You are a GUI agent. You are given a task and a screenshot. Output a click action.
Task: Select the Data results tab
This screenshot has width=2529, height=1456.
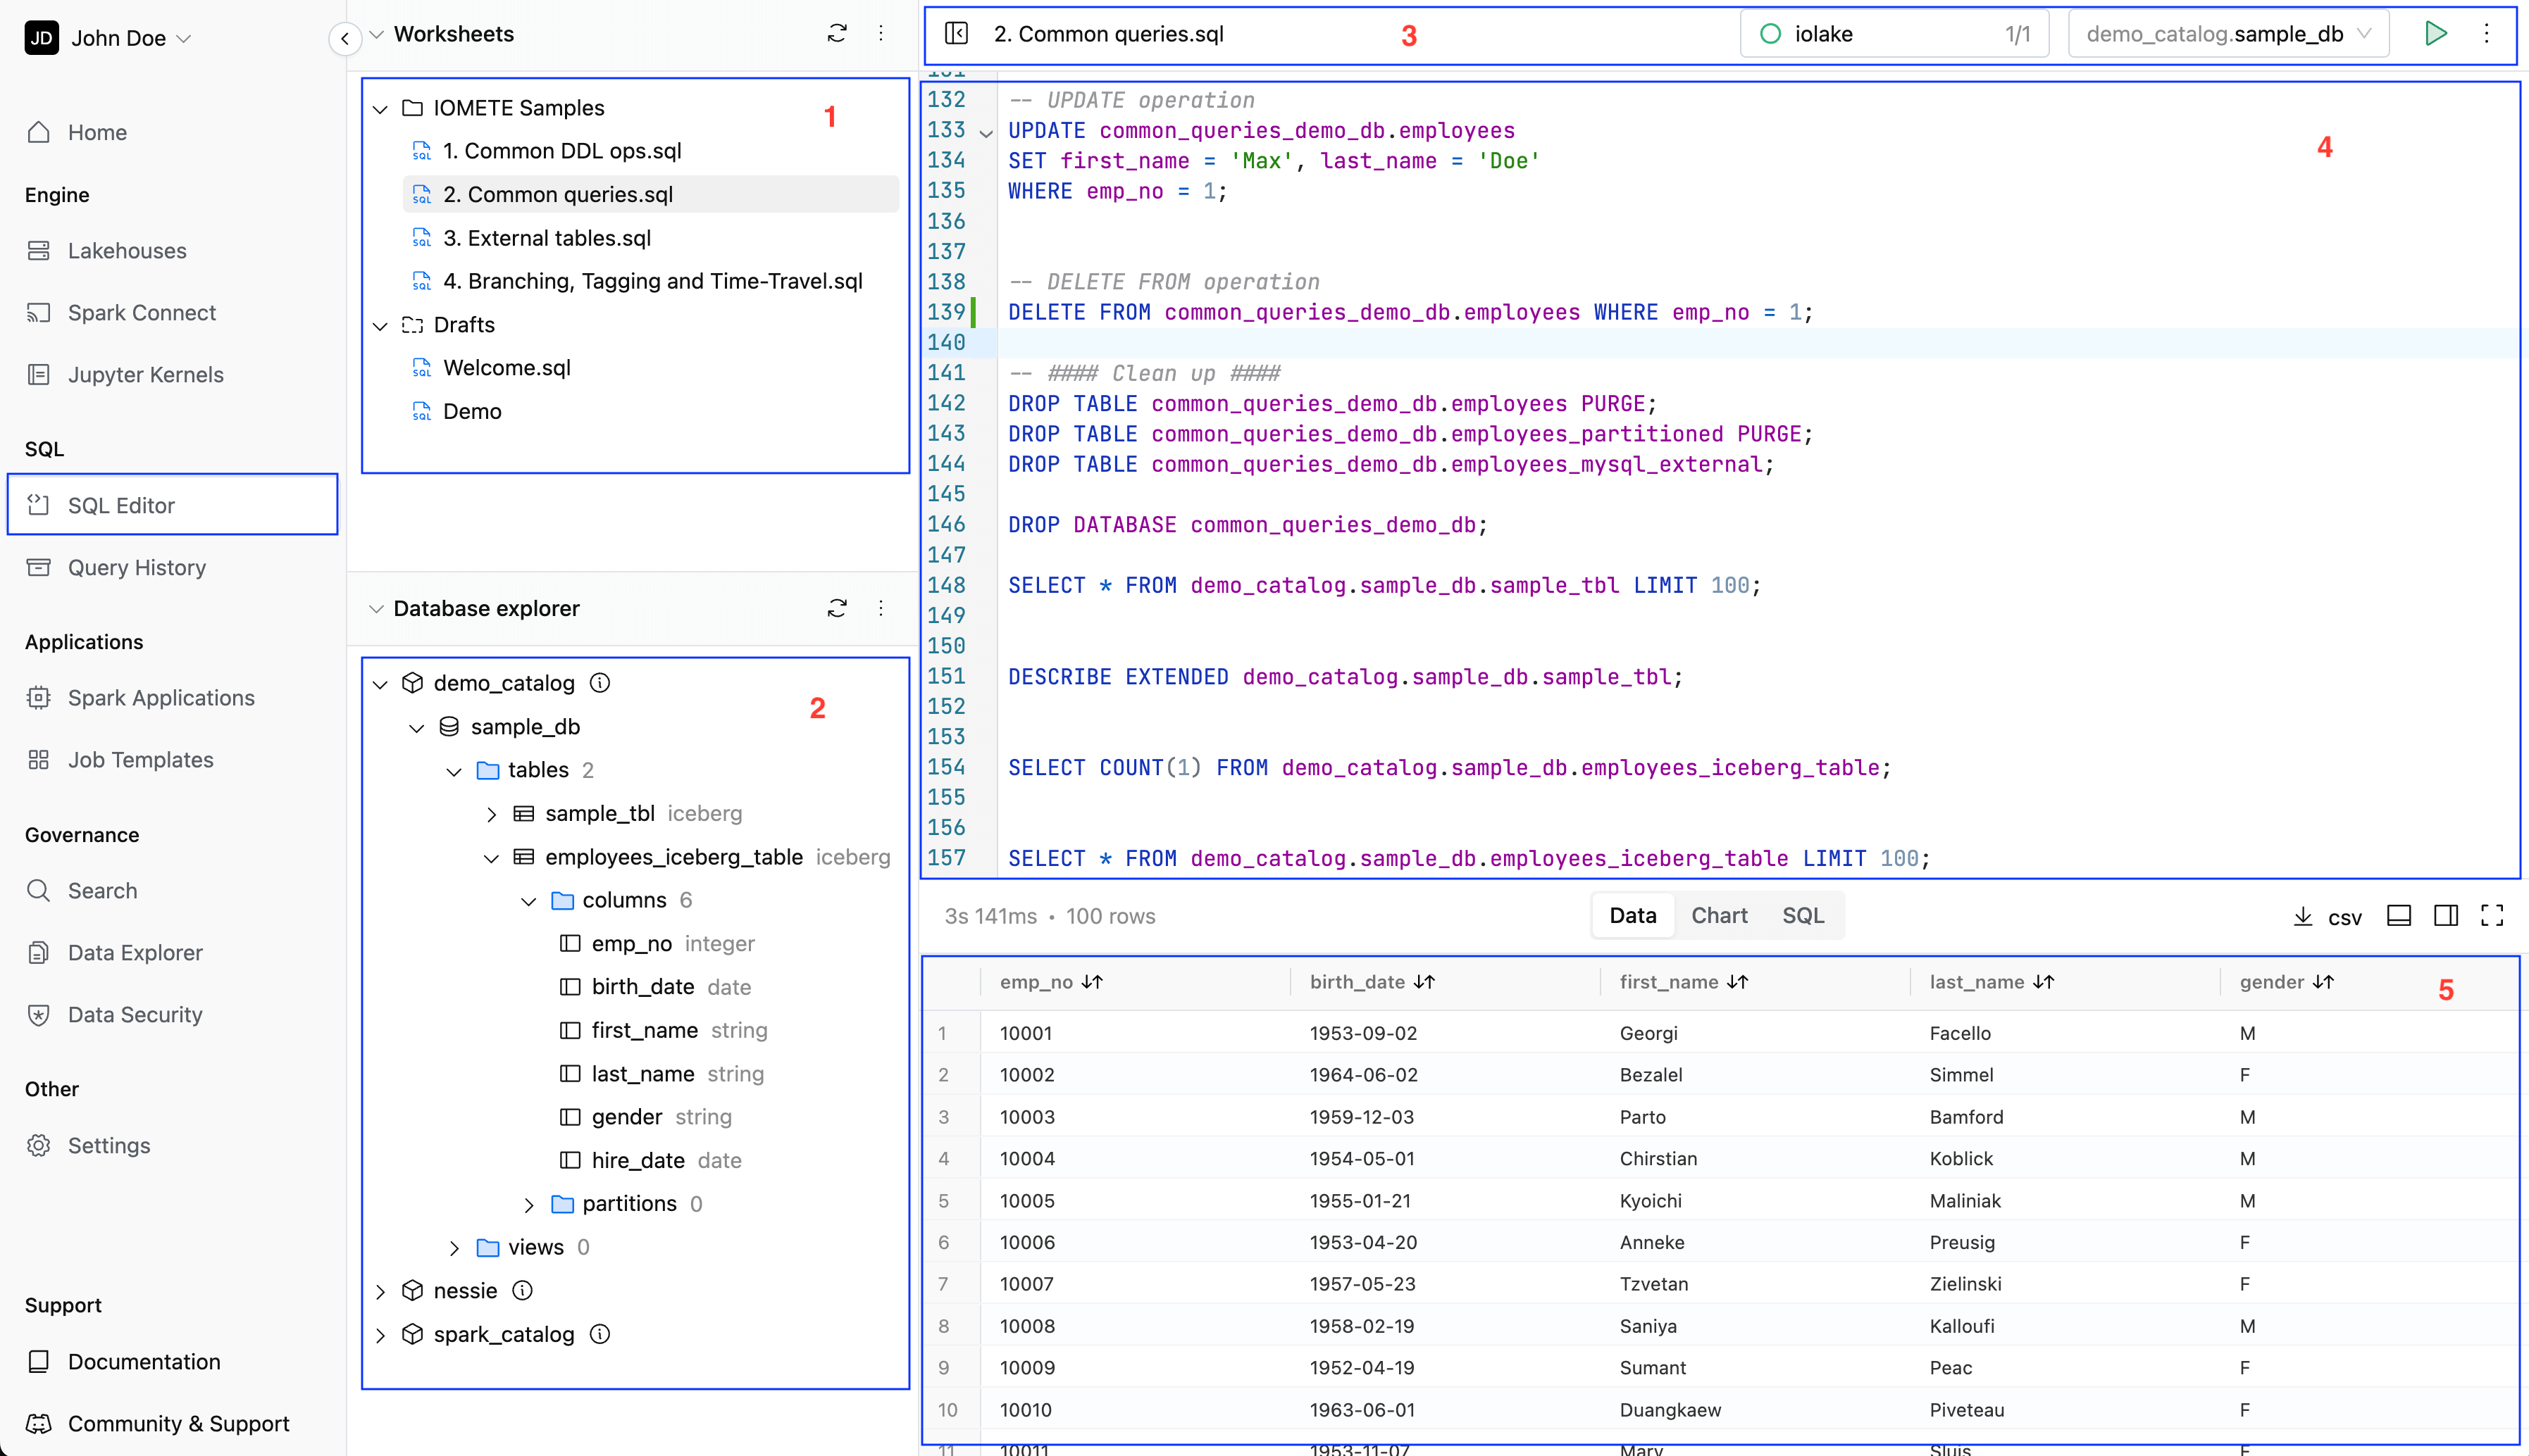pos(1633,915)
